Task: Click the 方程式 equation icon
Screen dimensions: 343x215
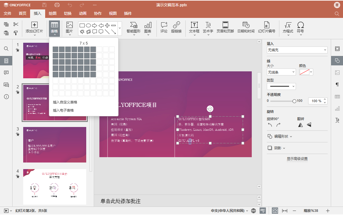Action: [x=288, y=25]
